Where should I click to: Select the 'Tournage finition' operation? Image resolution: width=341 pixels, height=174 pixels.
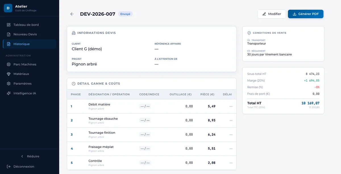click(151, 134)
